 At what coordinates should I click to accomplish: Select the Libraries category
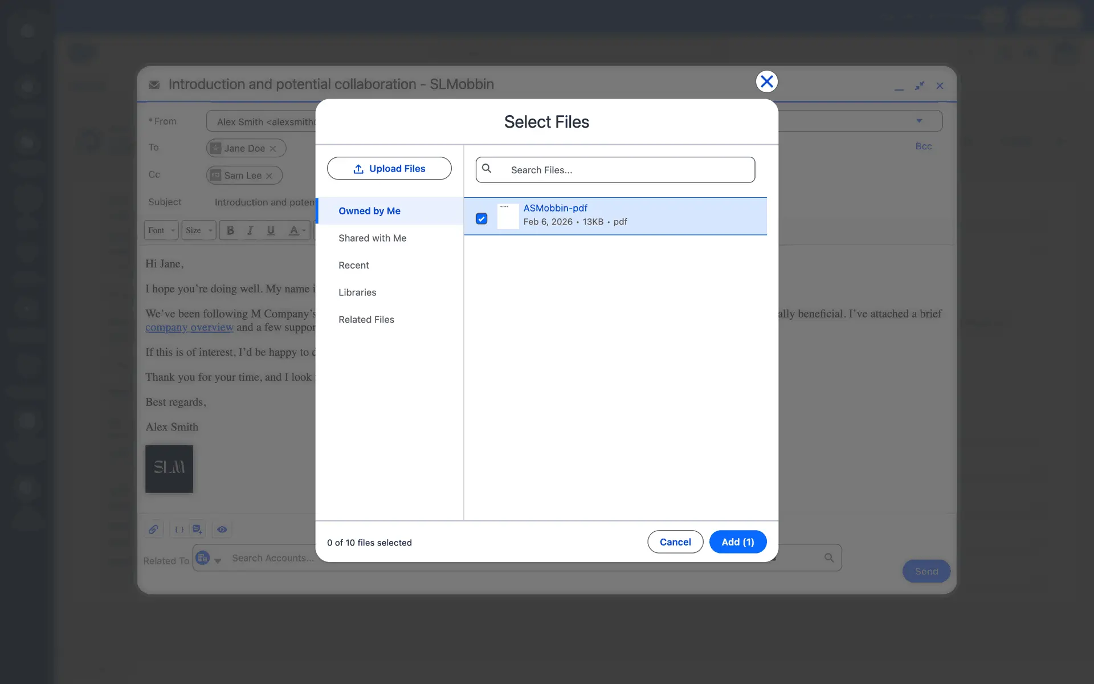[357, 292]
